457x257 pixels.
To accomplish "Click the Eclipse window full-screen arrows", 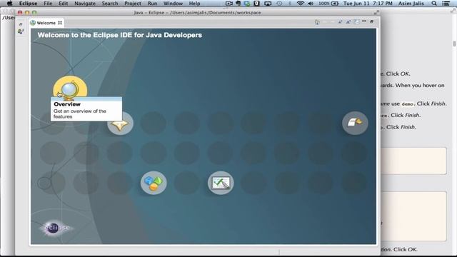I will [376, 13].
